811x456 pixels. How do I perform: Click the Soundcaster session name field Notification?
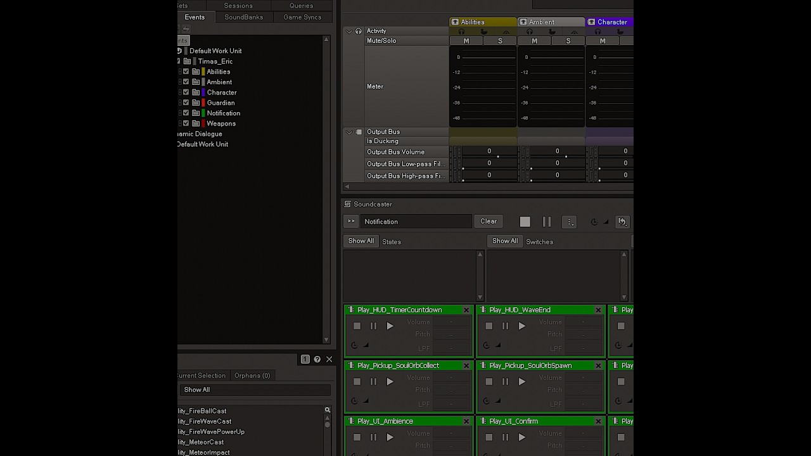click(416, 222)
